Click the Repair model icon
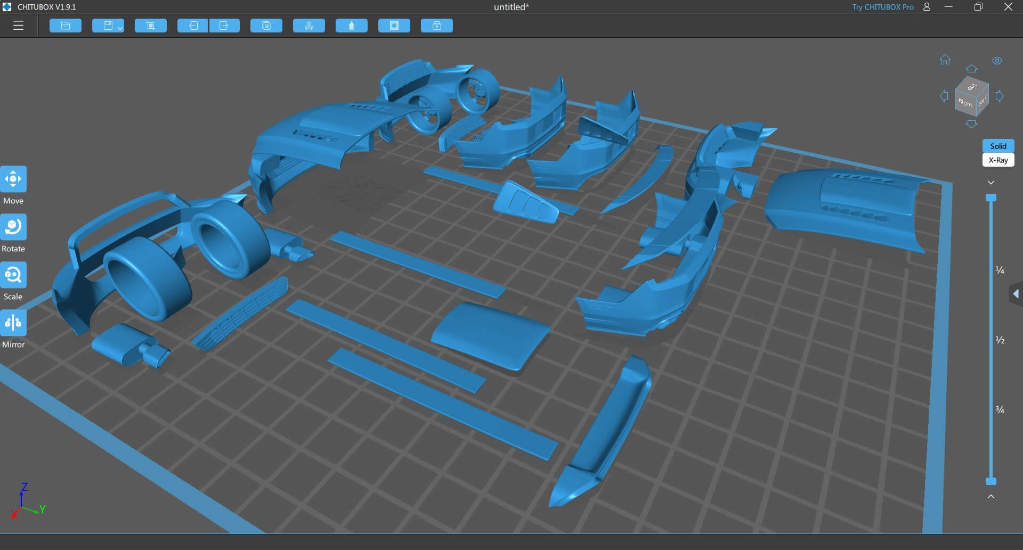This screenshot has height=550, width=1023. pyautogui.click(x=437, y=26)
